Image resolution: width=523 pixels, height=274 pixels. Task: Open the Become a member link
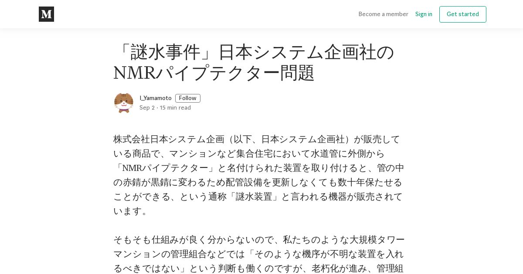(x=384, y=14)
